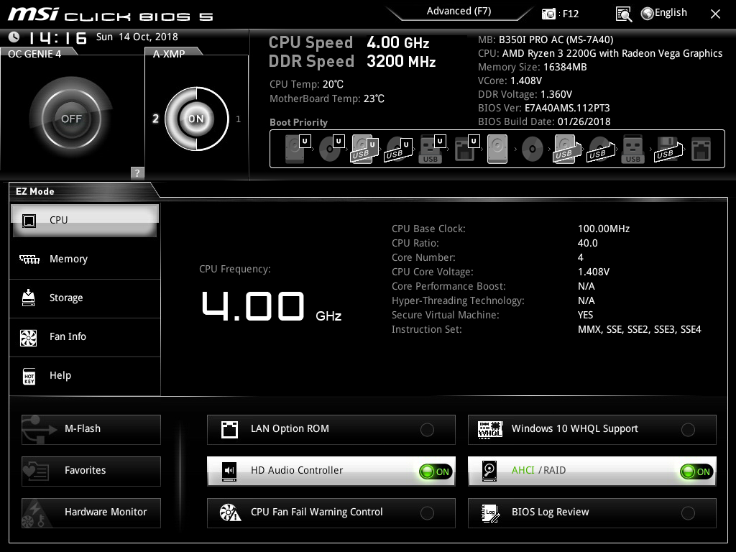The width and height of the screenshot is (736, 552).
Task: Change language from English
Action: (671, 13)
